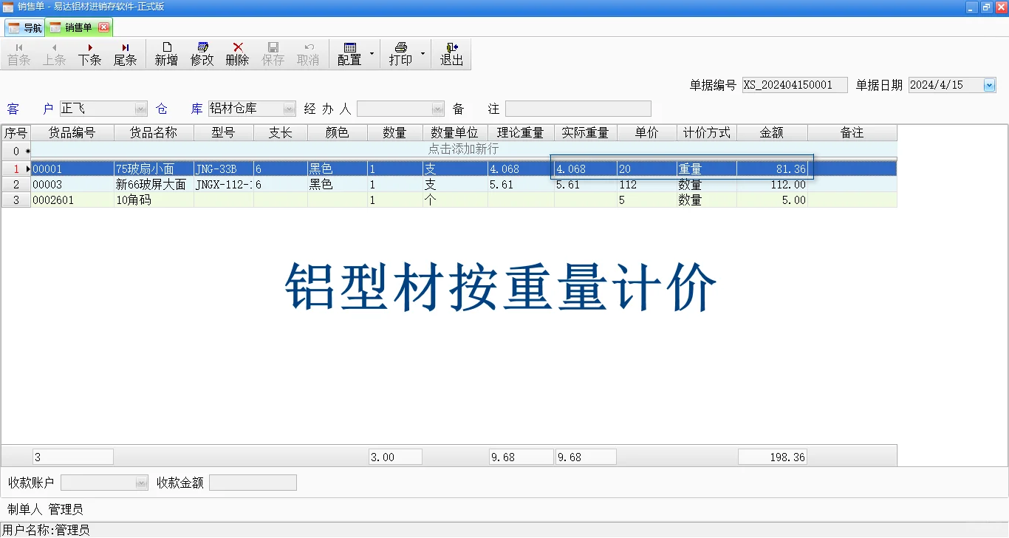Click the 退出 (Exit) icon
Viewport: 1009px width, 538px height.
click(451, 53)
